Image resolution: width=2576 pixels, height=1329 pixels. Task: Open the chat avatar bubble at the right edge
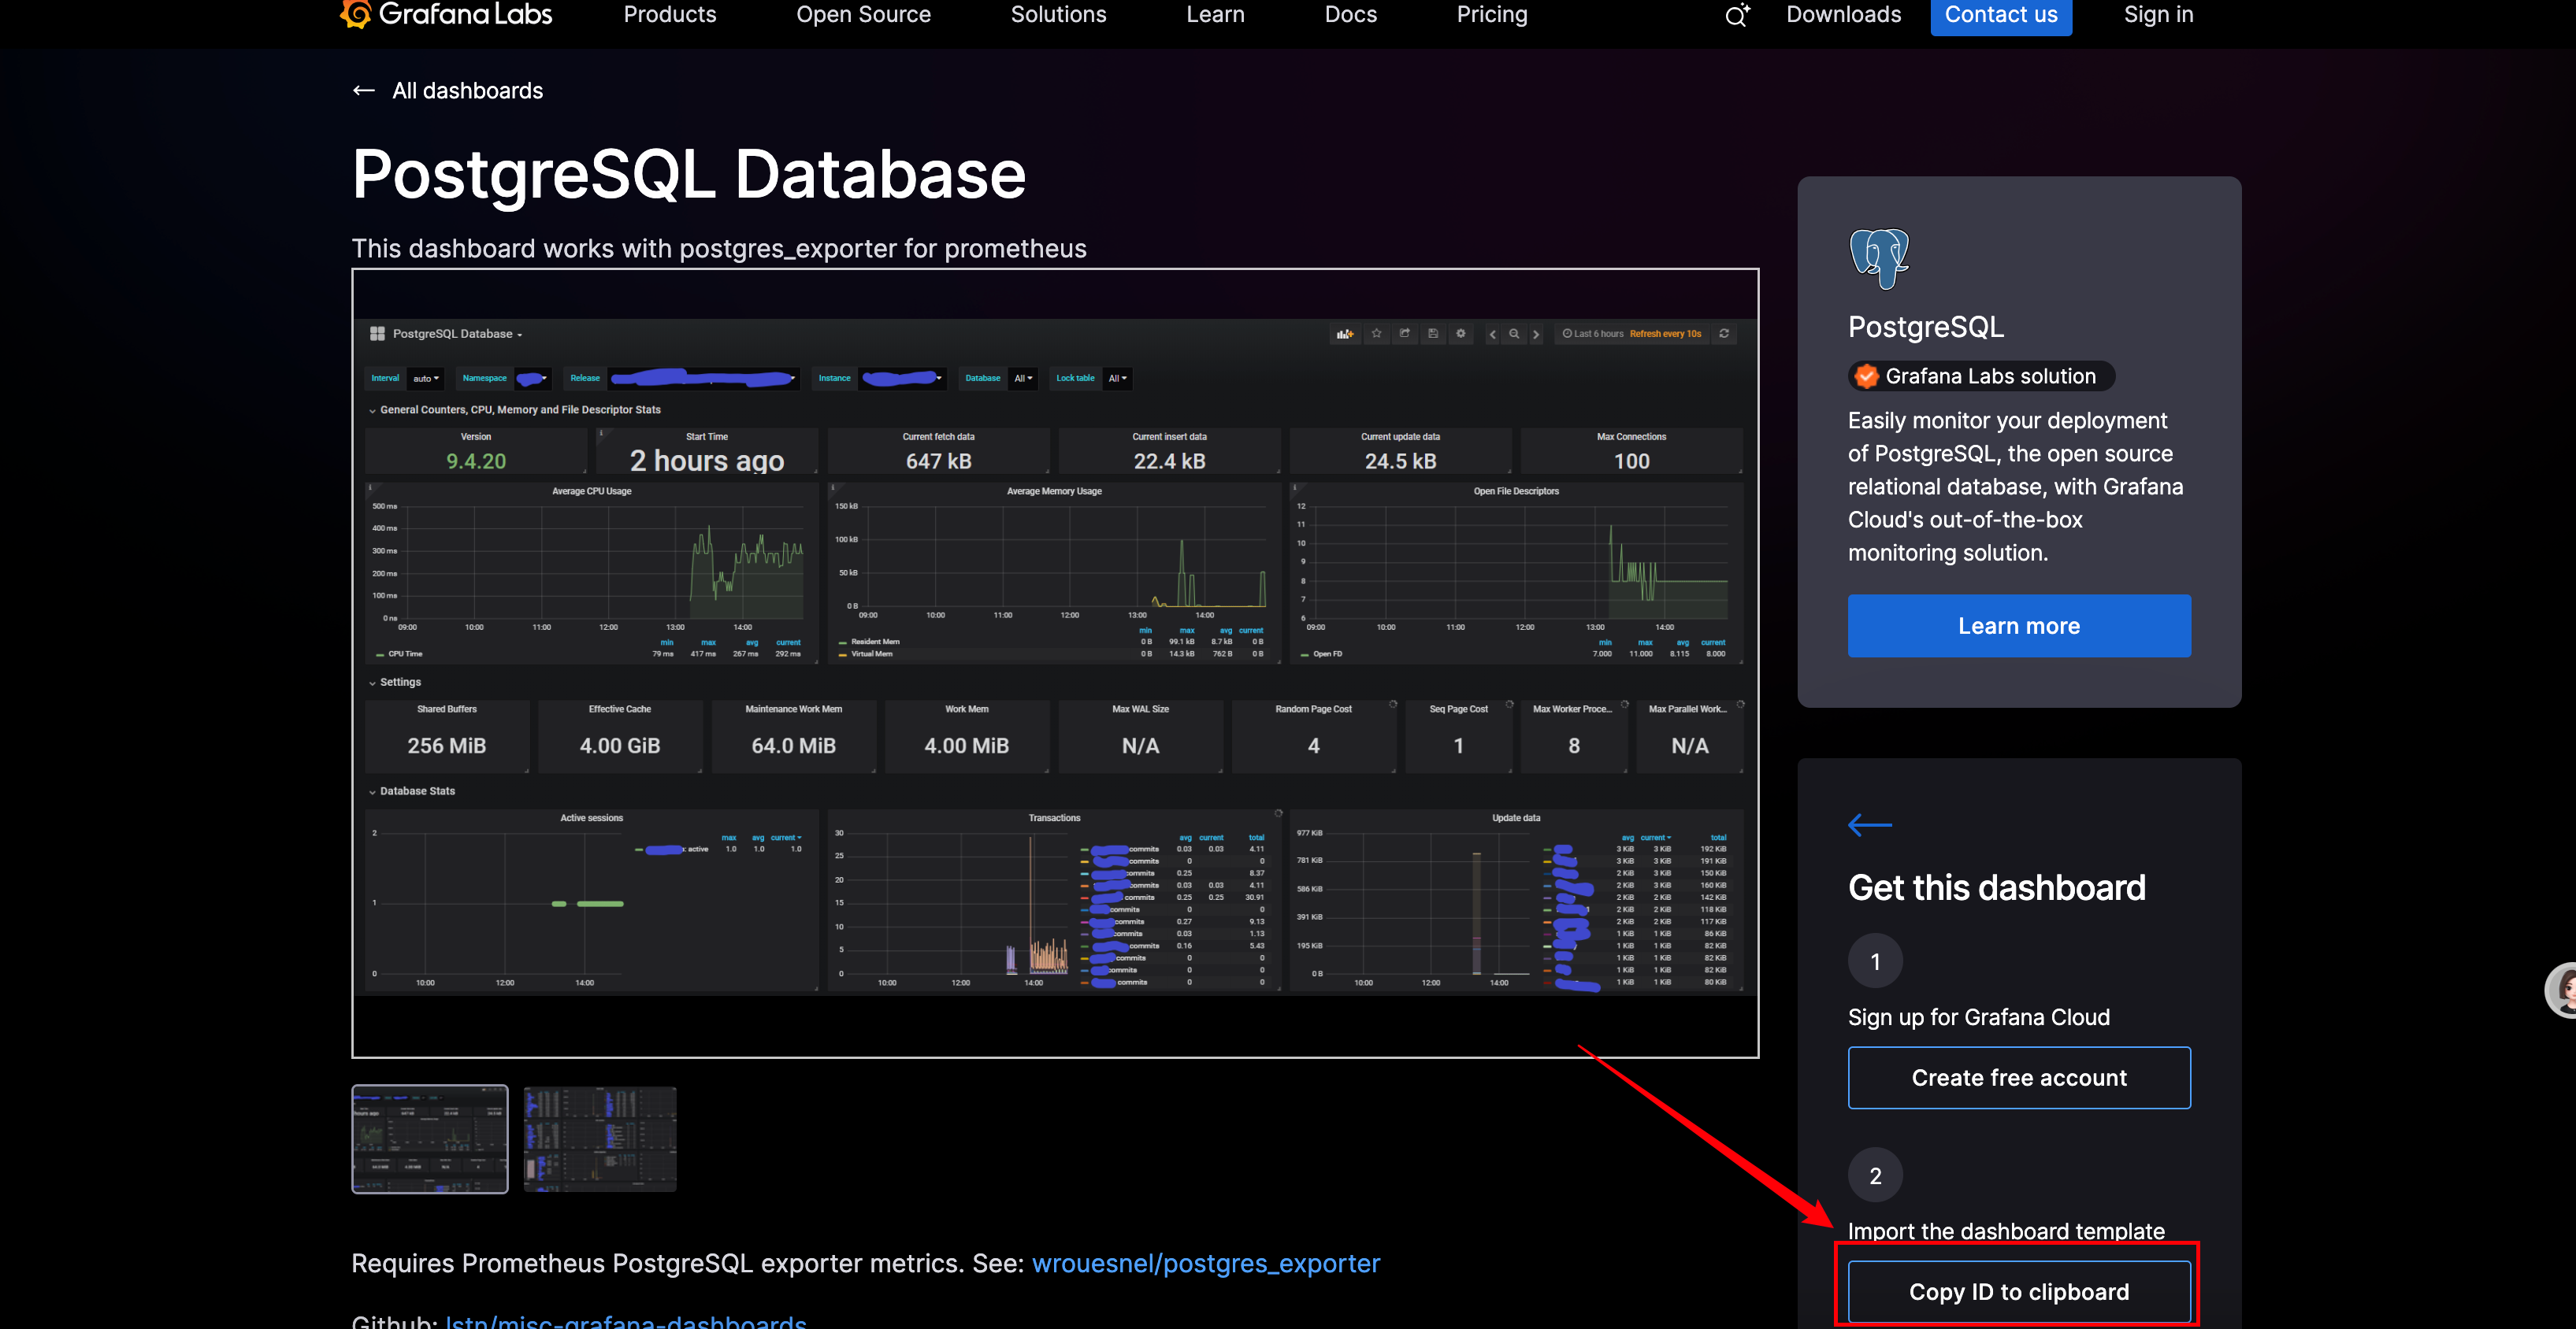pyautogui.click(x=2562, y=990)
